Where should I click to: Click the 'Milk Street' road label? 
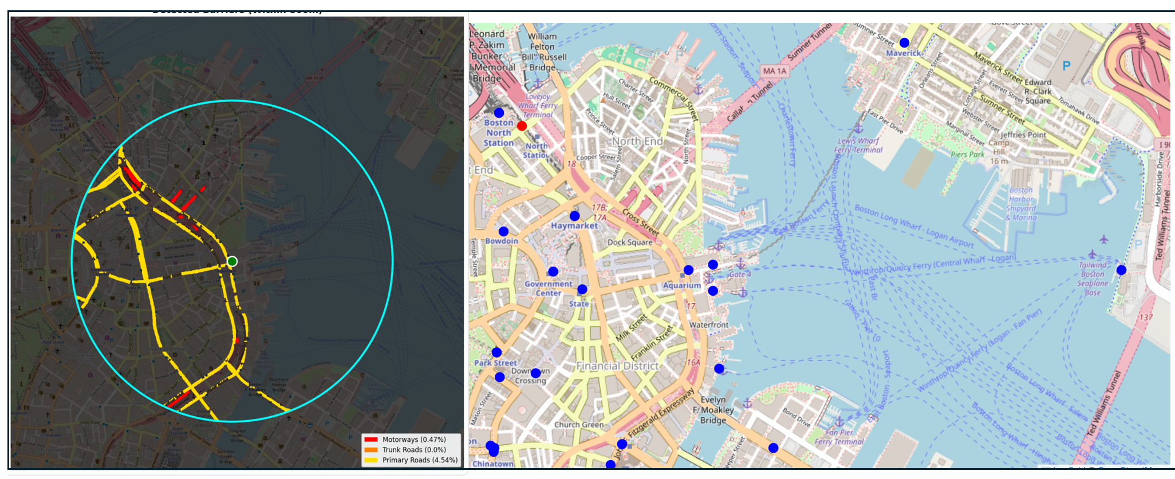click(631, 327)
